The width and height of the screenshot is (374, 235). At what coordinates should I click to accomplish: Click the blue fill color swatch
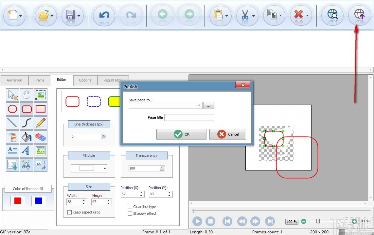click(39, 201)
